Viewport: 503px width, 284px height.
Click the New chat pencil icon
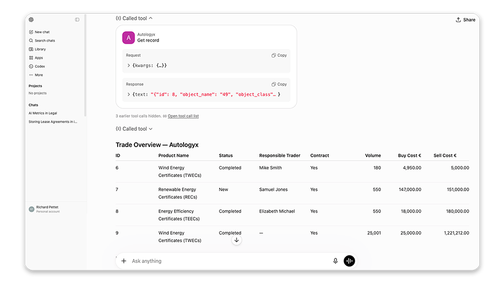tap(31, 32)
